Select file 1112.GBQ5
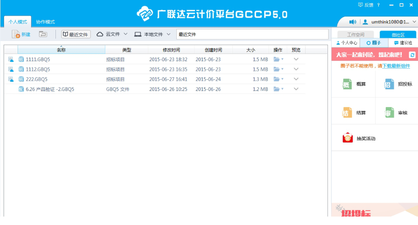This screenshot has width=418, height=225. tap(38, 69)
